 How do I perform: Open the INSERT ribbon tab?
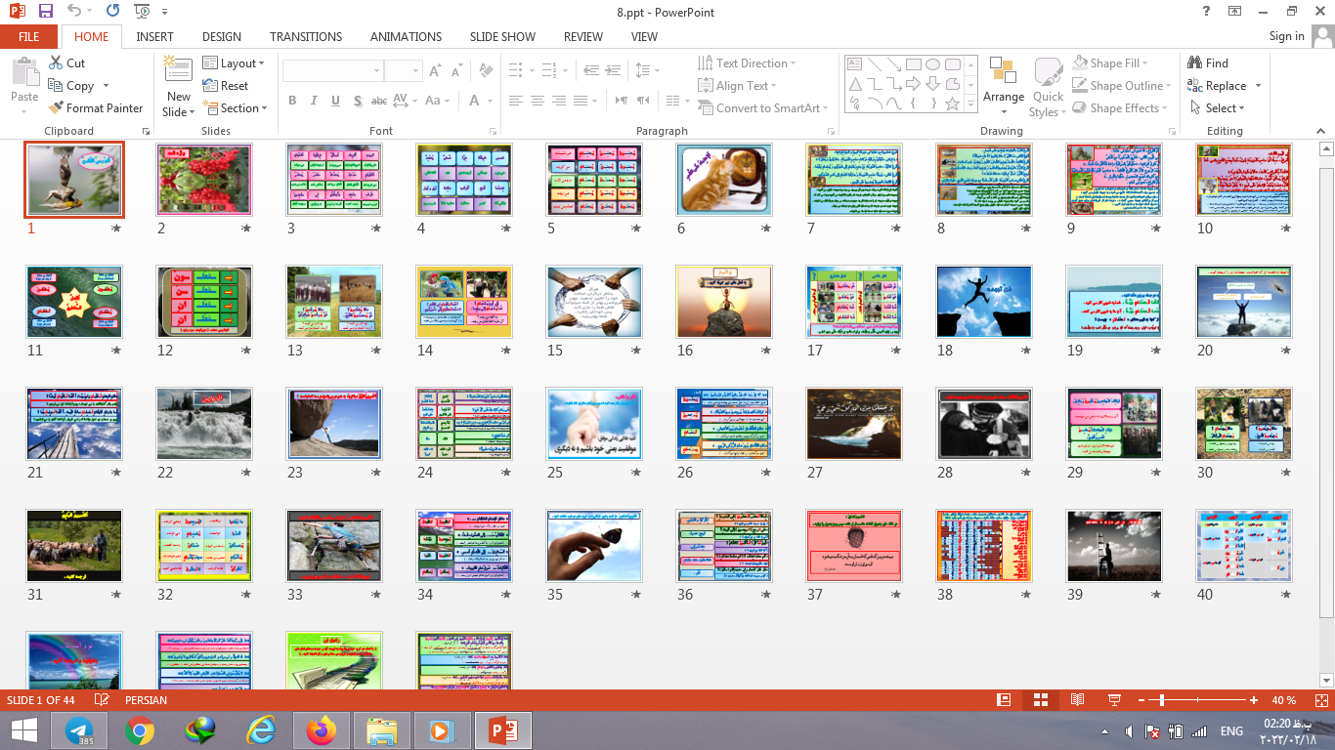point(154,36)
